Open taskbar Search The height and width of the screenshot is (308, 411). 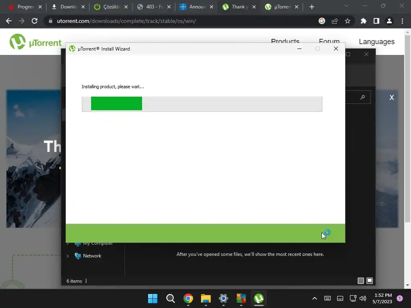[170, 298]
